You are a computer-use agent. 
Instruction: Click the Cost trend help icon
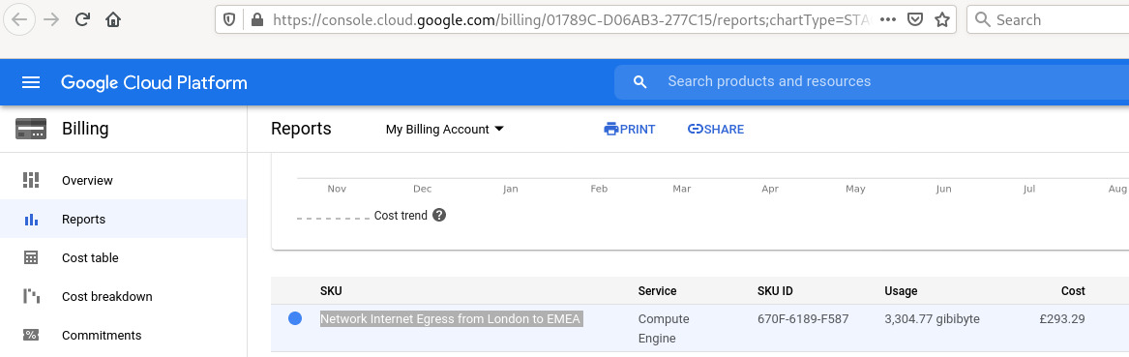[x=439, y=215]
